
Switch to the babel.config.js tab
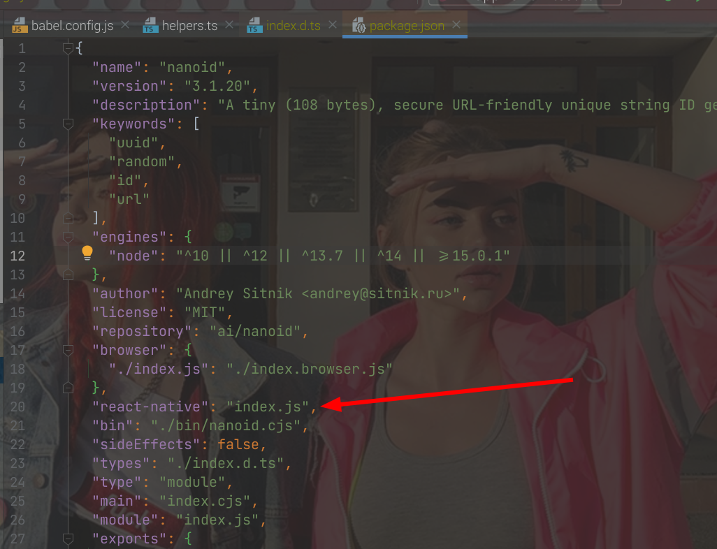(72, 26)
